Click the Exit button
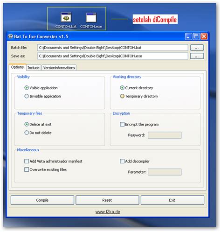Image resolution: width=221 pixels, height=232 pixels. [x=173, y=200]
